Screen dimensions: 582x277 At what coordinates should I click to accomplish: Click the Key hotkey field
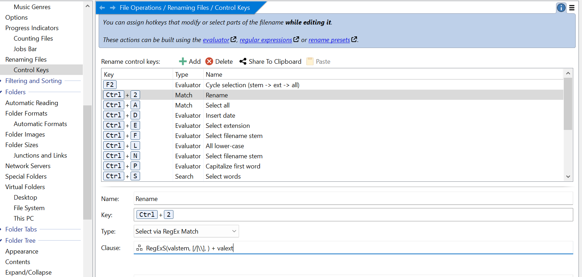coord(353,215)
